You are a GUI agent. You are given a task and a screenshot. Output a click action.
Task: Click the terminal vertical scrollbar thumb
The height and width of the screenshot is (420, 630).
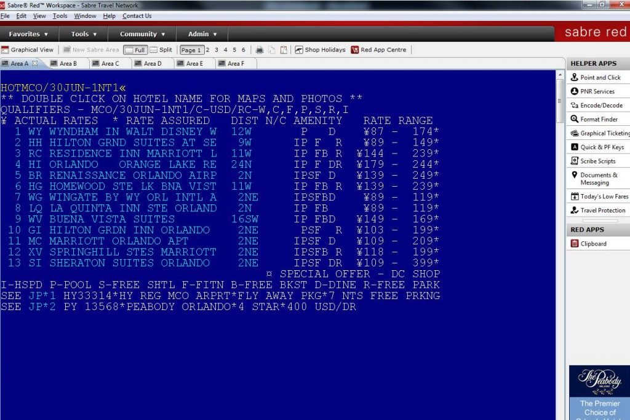(x=560, y=101)
